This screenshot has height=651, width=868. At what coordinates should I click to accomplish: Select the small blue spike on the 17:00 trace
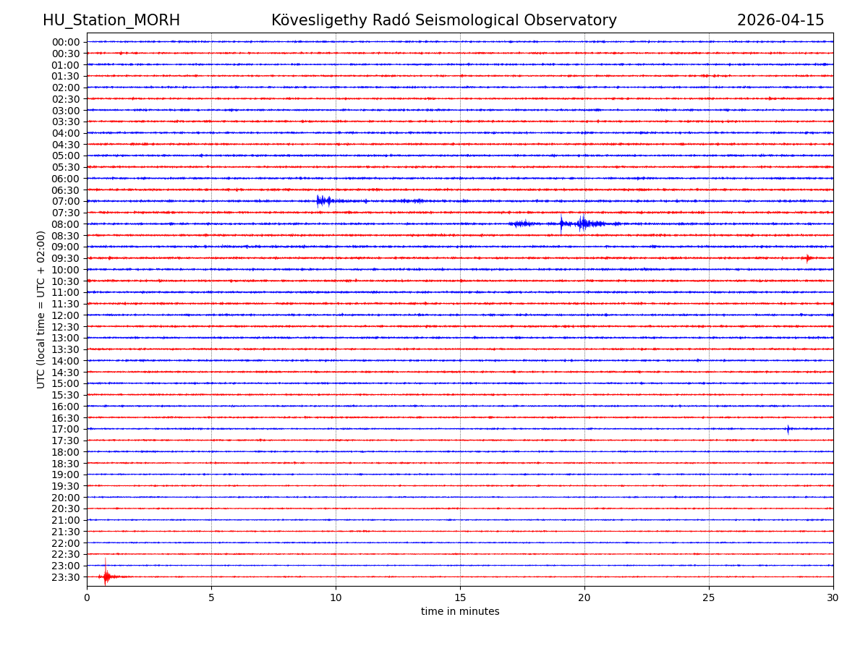[x=788, y=429]
